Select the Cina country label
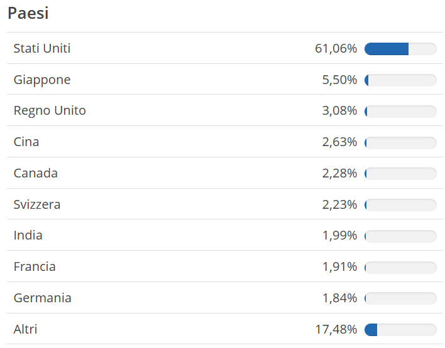The width and height of the screenshot is (445, 348). [26, 142]
